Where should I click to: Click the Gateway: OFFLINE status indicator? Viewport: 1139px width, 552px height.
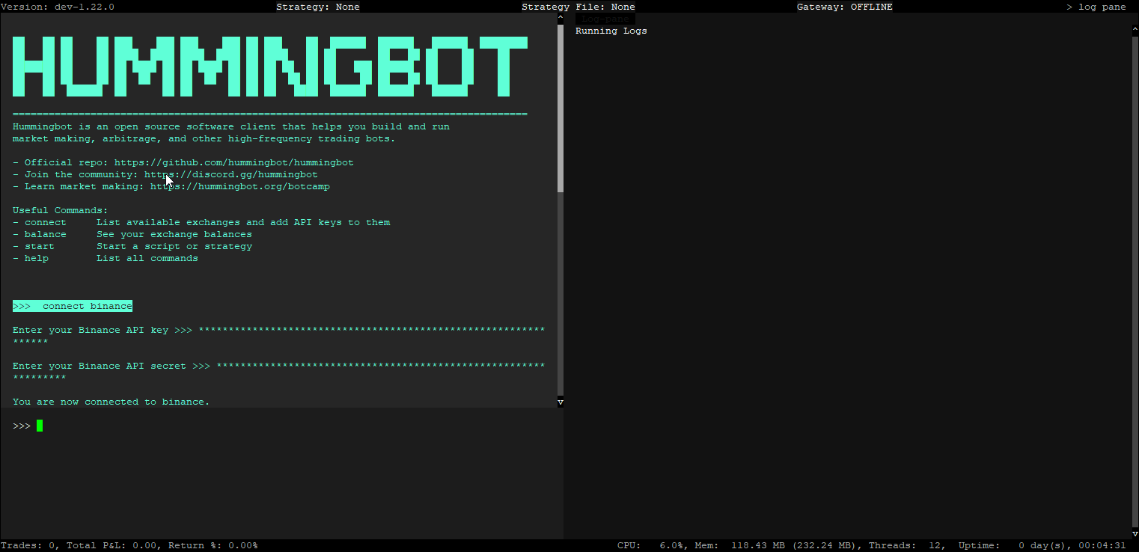(x=844, y=7)
